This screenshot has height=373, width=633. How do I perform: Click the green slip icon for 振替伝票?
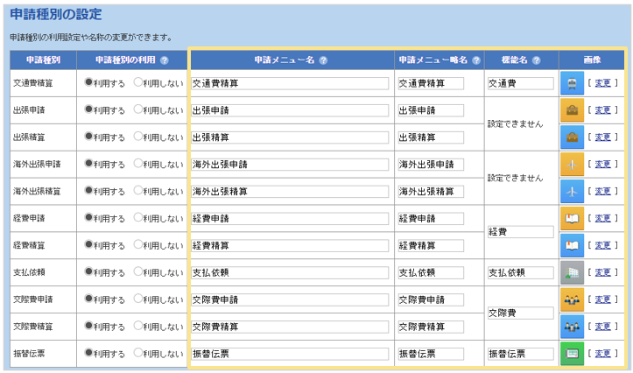(572, 354)
